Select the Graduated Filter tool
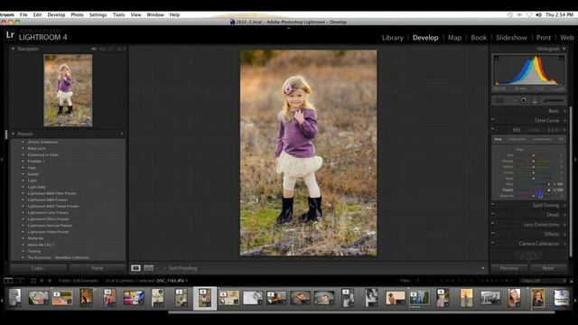This screenshot has height=325, width=578. tap(535, 100)
